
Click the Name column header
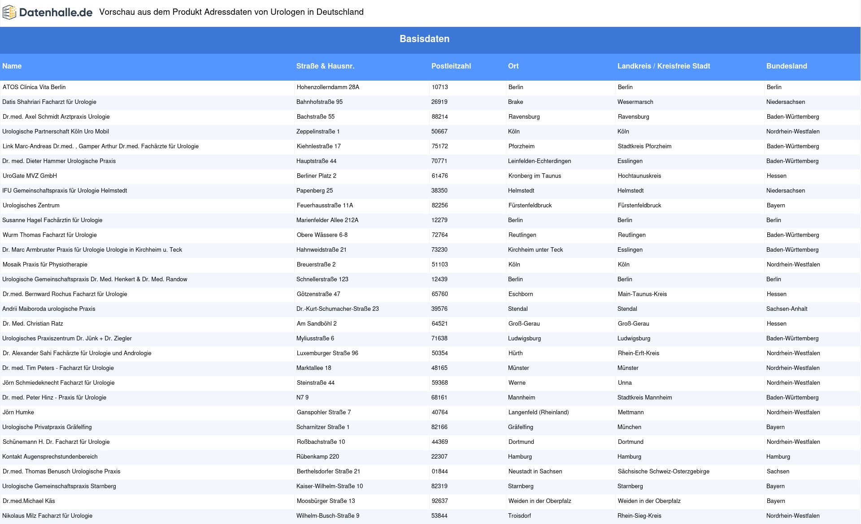pyautogui.click(x=12, y=66)
